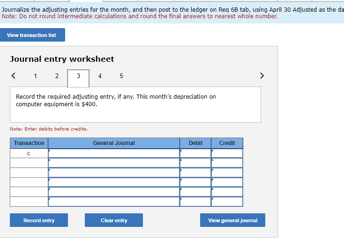
Task: Select General Journal account field in third row
Action: point(114,173)
